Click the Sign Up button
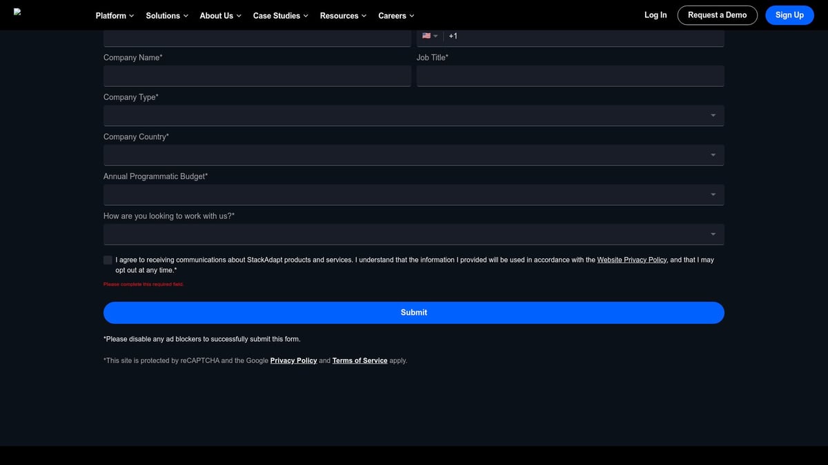 pyautogui.click(x=789, y=15)
